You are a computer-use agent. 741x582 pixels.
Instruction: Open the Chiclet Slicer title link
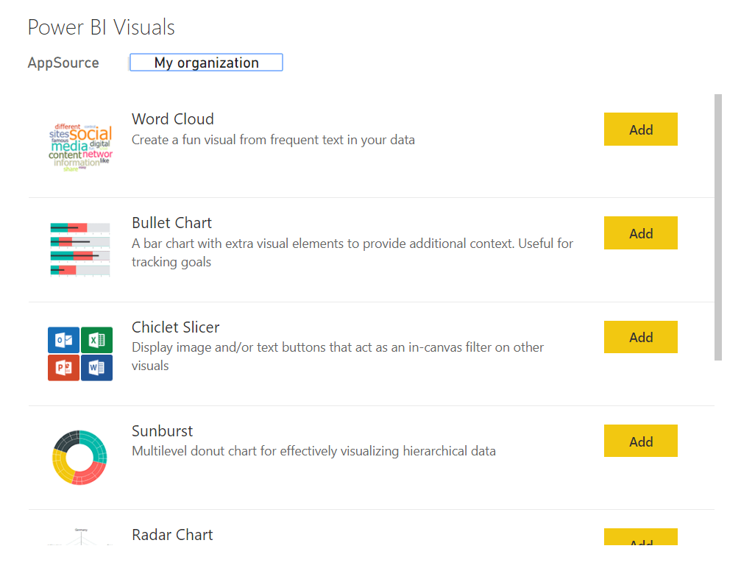pos(175,327)
